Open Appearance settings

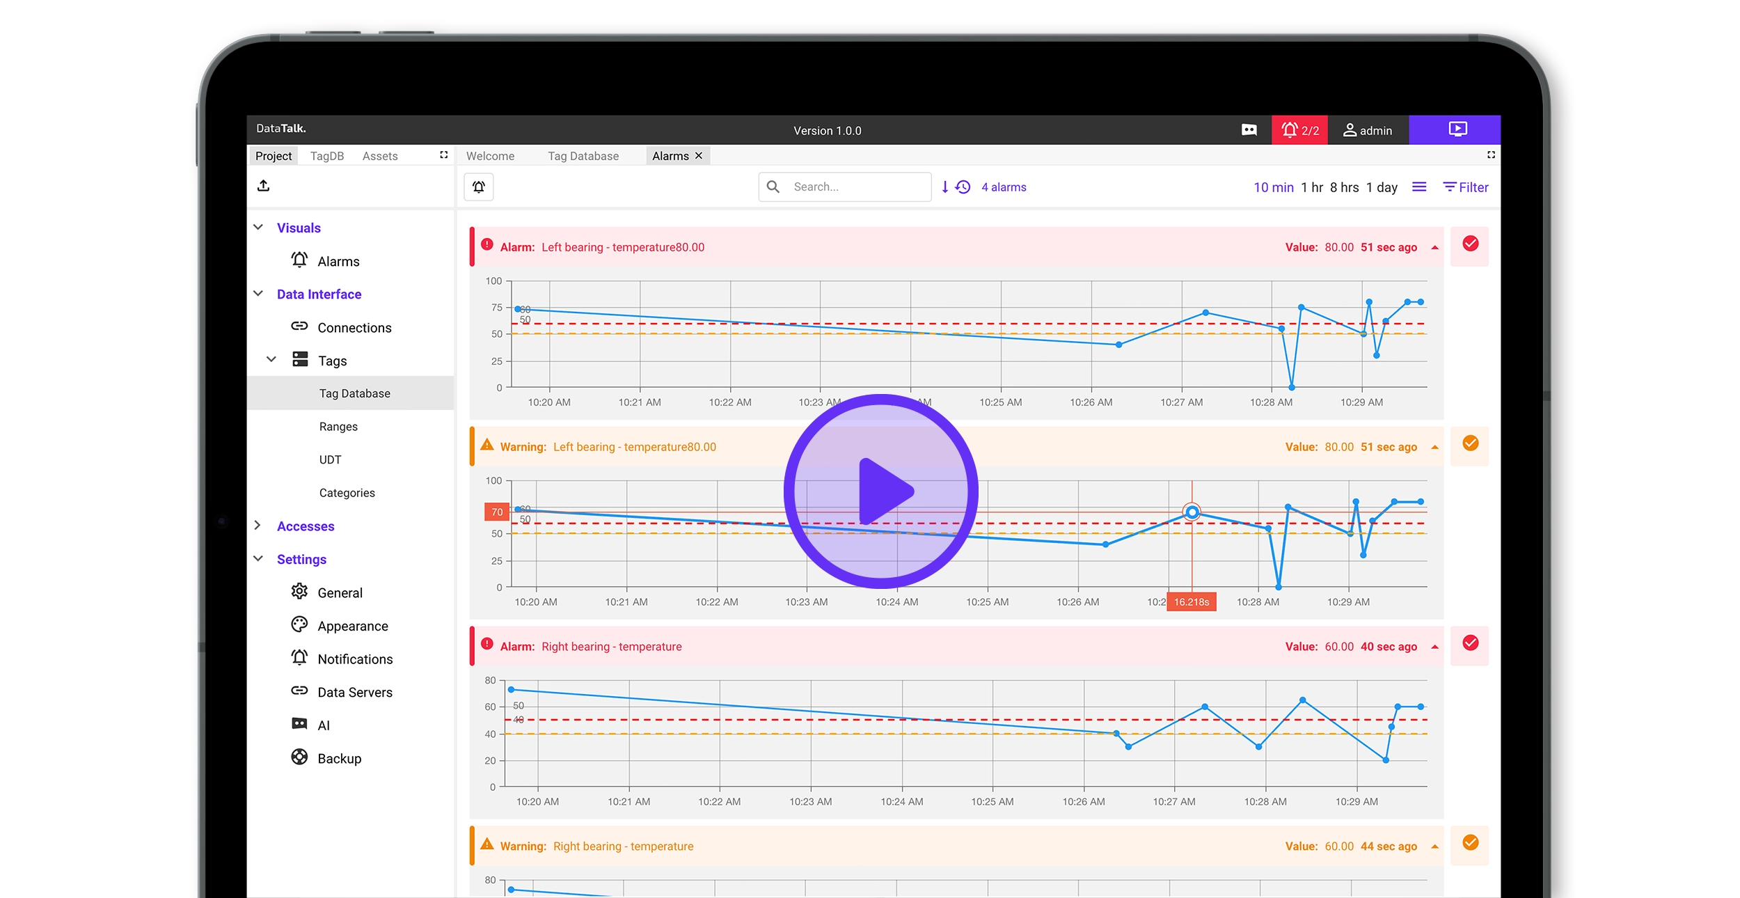(x=339, y=626)
